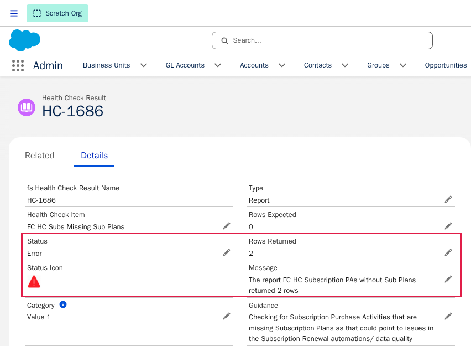Edit the Guidance field pencil icon
The image size is (471, 346).
click(448, 316)
